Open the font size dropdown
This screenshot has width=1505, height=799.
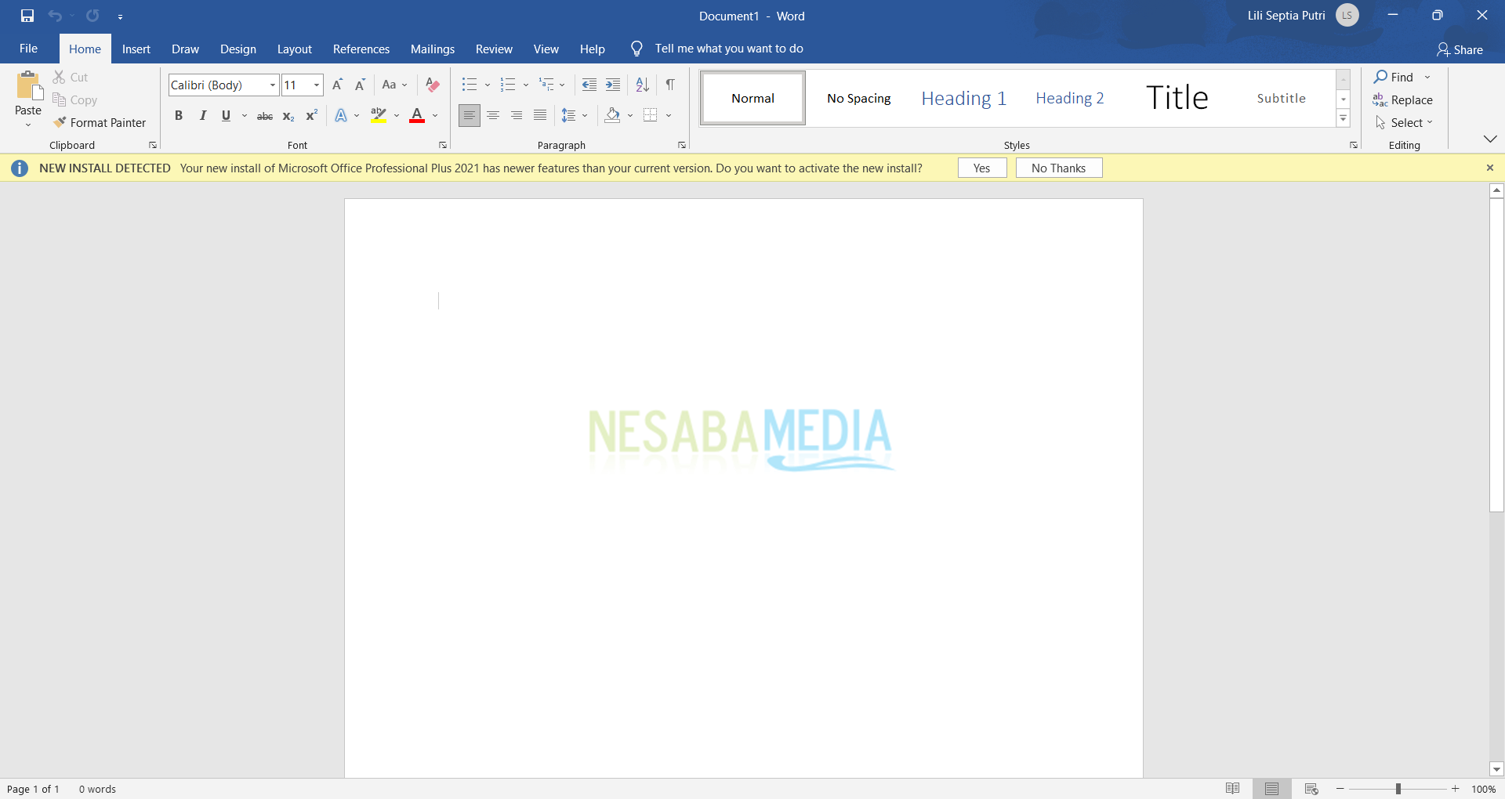click(317, 85)
